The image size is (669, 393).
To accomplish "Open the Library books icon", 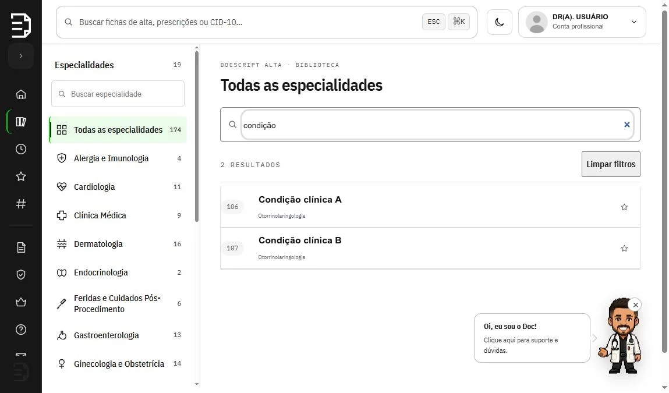I will pos(21,122).
